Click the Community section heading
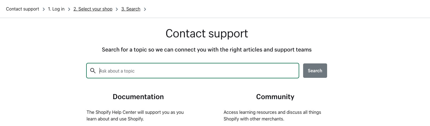The image size is (430, 126). (x=275, y=97)
